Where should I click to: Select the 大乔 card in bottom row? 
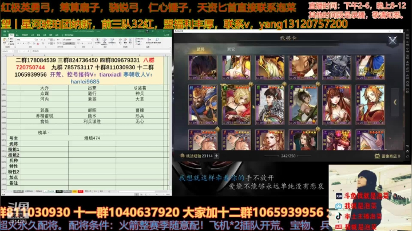pos(303,140)
